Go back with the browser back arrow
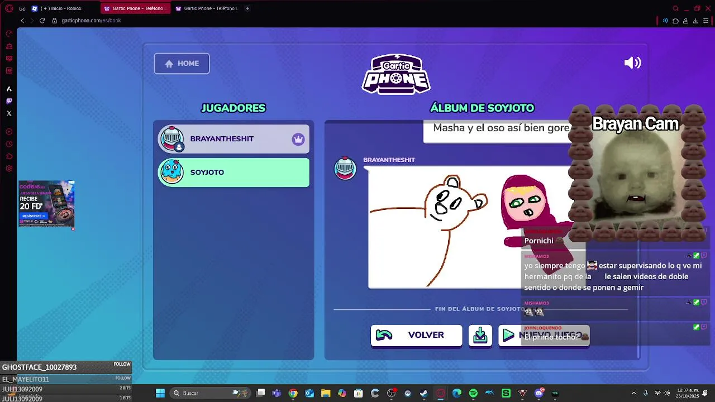Screen dimensions: 715x402 (22, 21)
